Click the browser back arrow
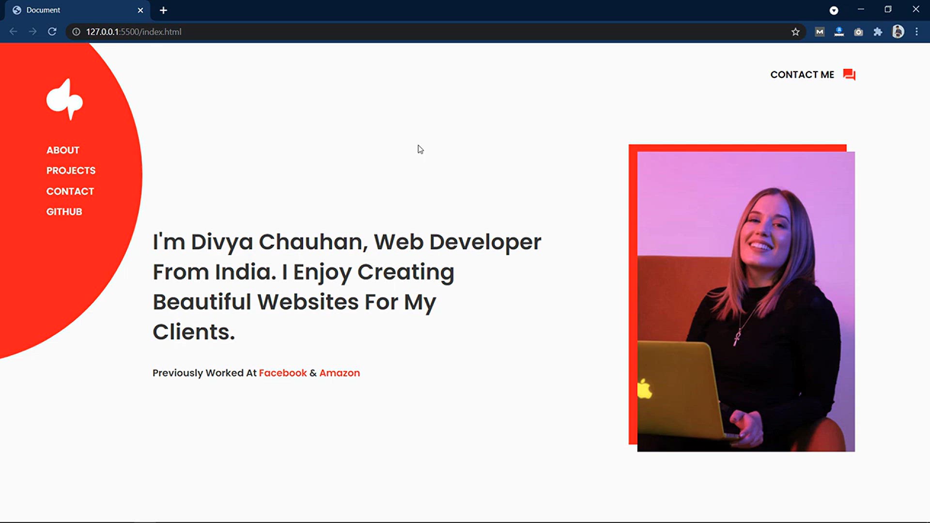This screenshot has height=523, width=930. click(13, 31)
